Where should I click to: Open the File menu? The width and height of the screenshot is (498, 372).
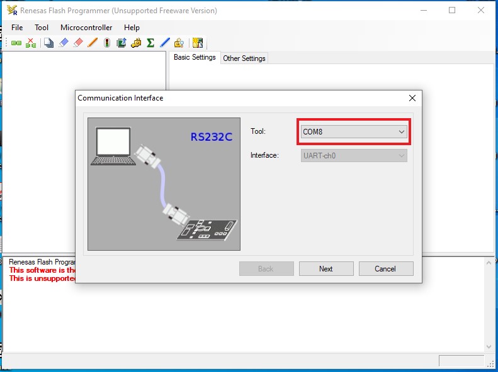[17, 28]
